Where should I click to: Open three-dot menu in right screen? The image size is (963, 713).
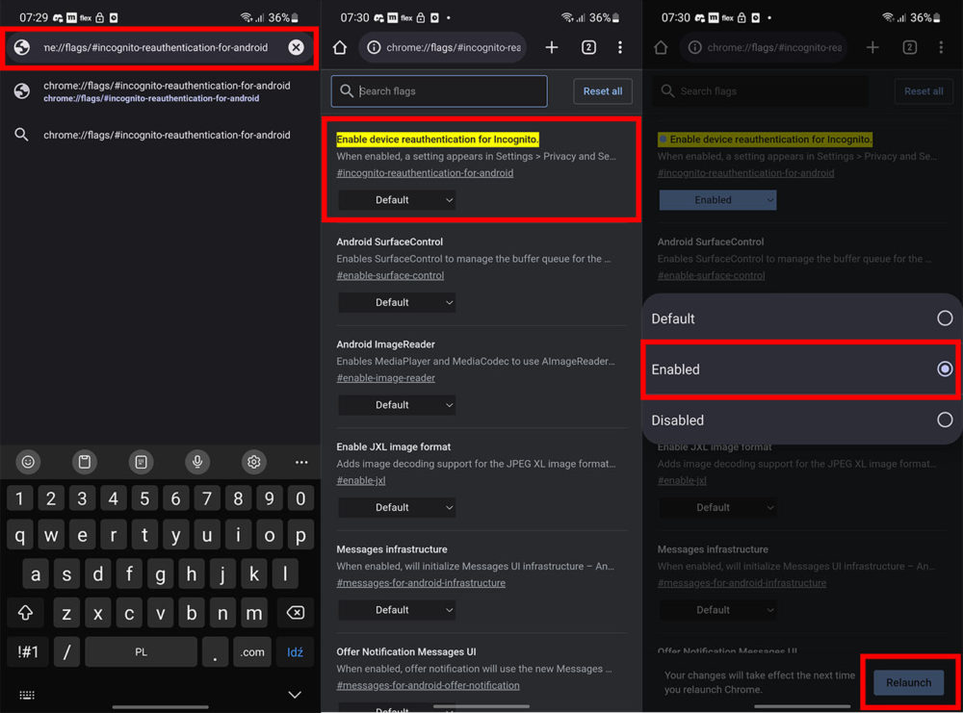point(941,47)
